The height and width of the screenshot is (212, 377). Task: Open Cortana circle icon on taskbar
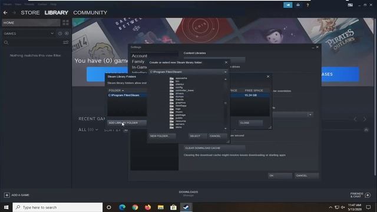pos(109,207)
